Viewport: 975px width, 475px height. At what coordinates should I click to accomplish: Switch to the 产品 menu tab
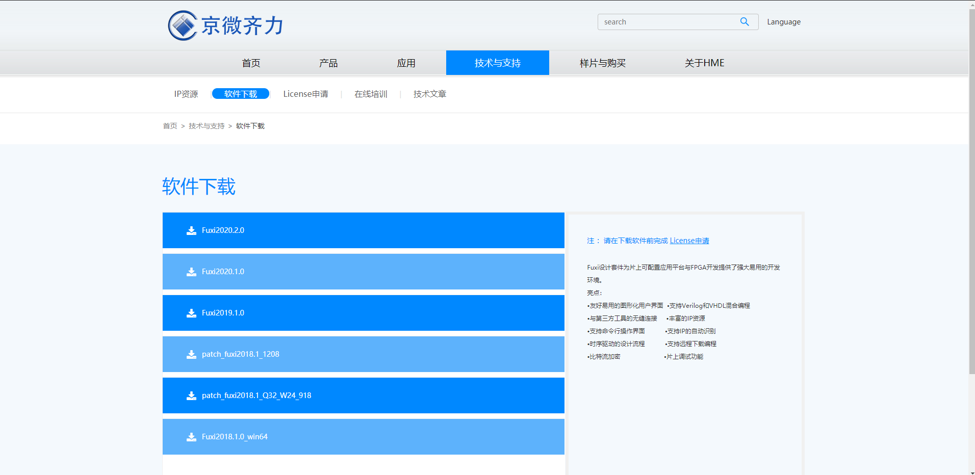(x=328, y=62)
